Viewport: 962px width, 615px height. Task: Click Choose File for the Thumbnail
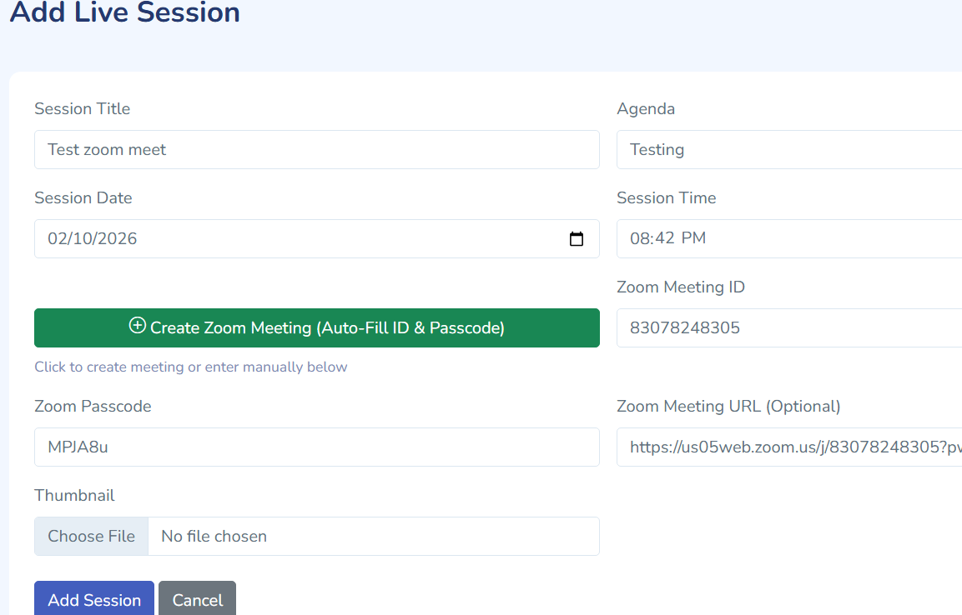tap(91, 536)
